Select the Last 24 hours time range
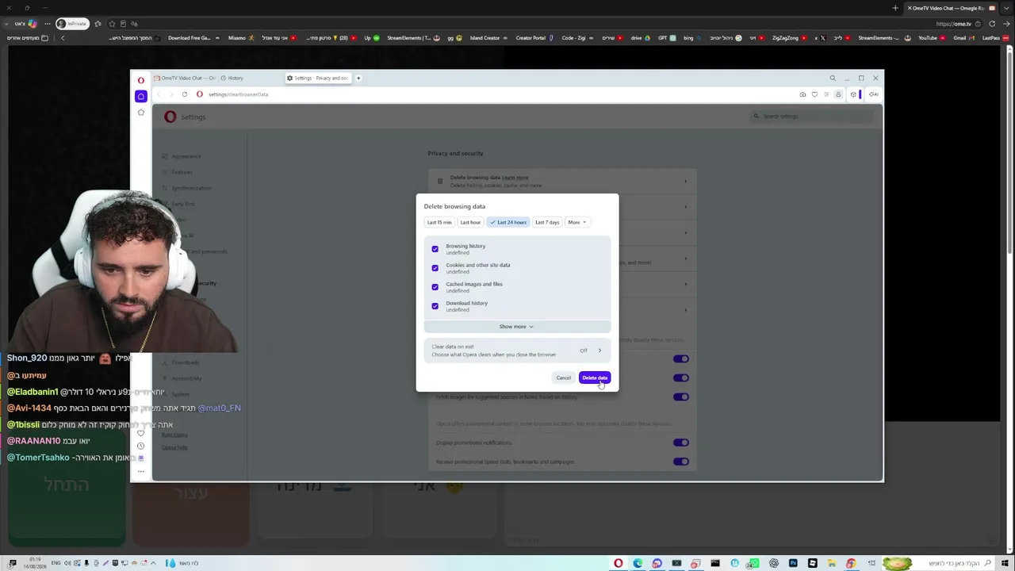The width and height of the screenshot is (1015, 571). pos(508,222)
